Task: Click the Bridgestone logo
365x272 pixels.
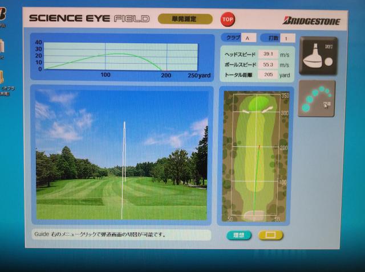Action: 311,21
